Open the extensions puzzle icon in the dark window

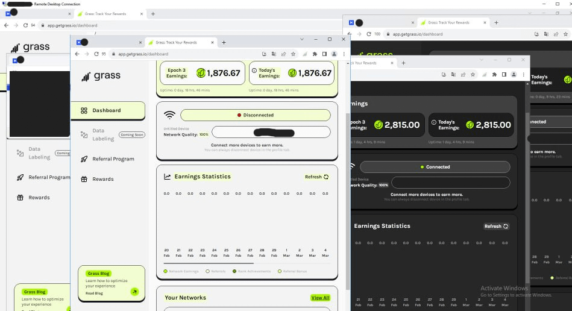(x=494, y=74)
